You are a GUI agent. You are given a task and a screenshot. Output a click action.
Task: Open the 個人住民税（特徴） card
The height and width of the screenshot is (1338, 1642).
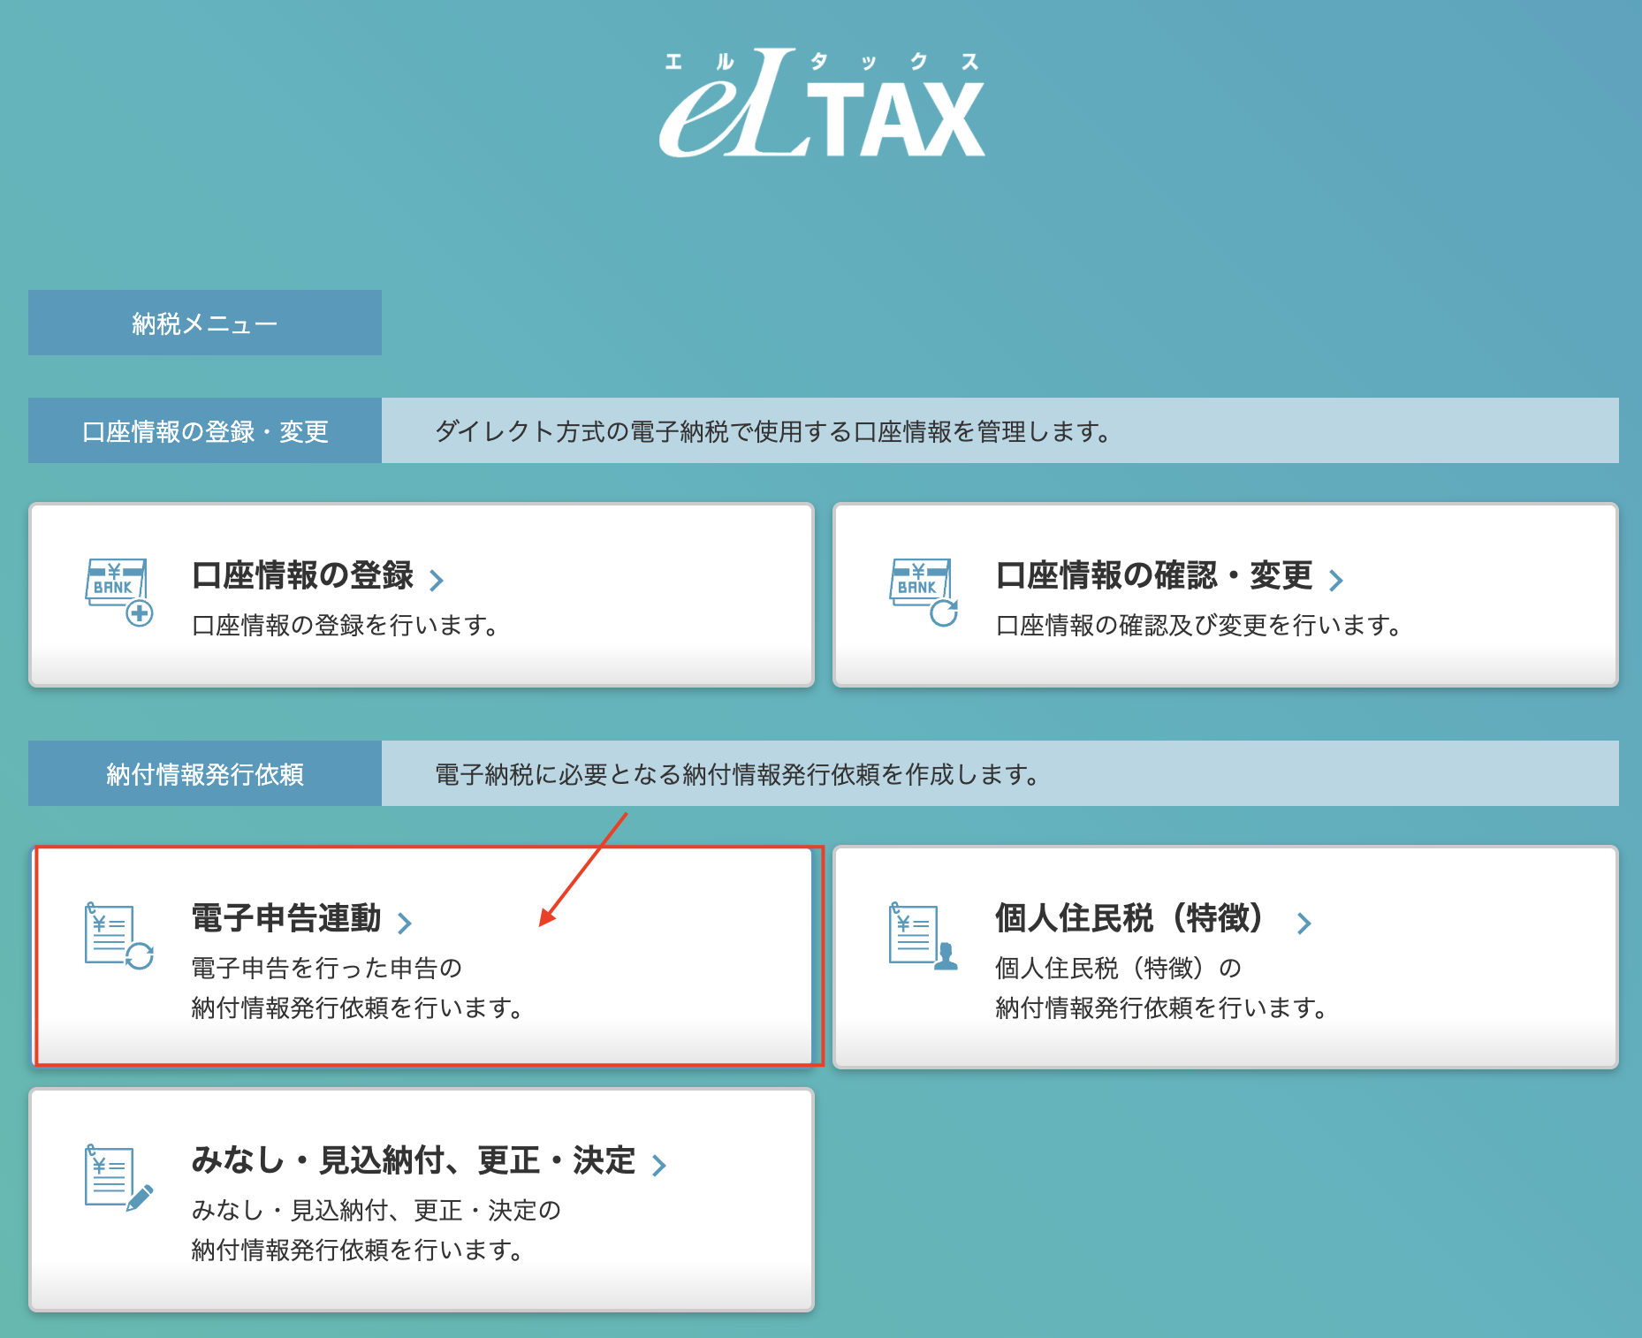(1226, 957)
